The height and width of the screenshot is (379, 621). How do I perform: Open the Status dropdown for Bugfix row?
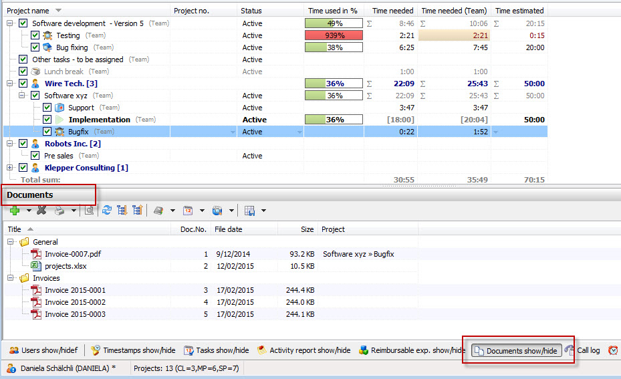click(299, 132)
